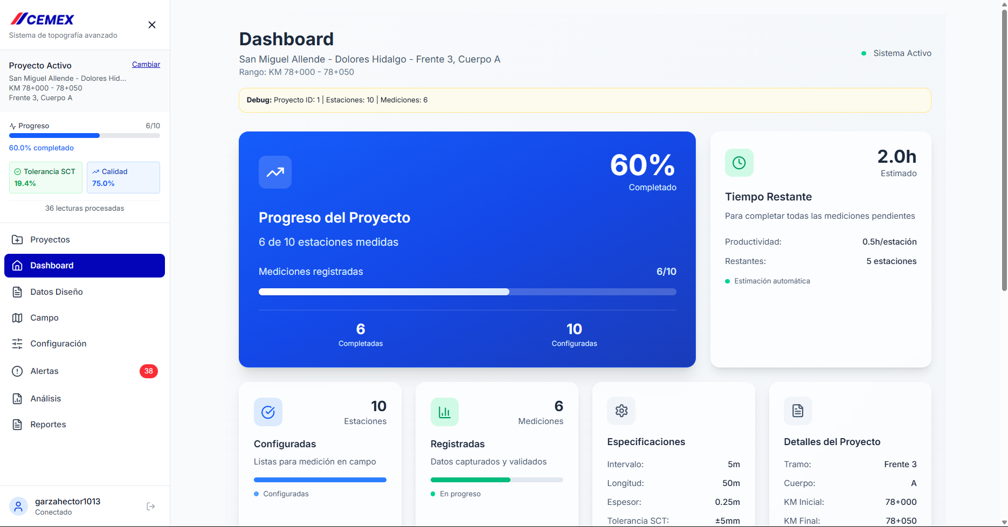Click the Debug info banner
1008x527 pixels.
[x=585, y=100]
